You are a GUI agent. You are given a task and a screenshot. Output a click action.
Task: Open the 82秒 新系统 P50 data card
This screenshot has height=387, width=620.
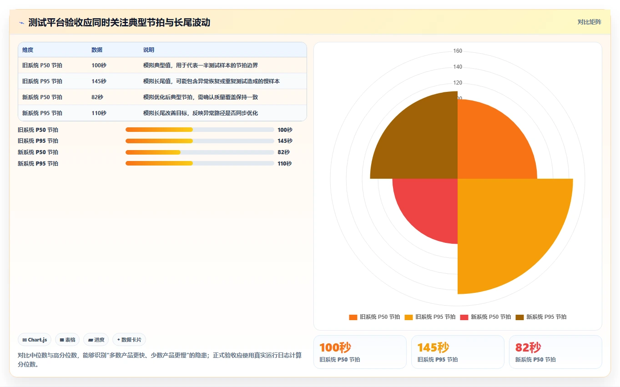pyautogui.click(x=555, y=352)
